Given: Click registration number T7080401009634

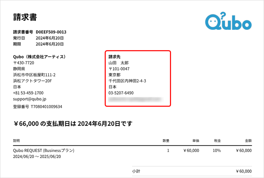Looking at the screenshot, I should [47, 107].
